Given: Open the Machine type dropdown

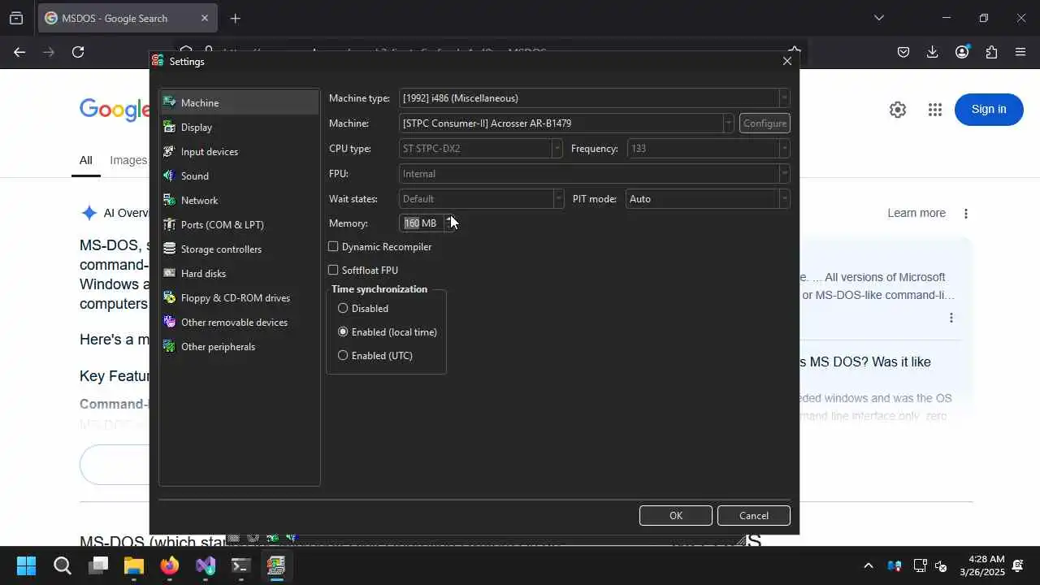Looking at the screenshot, I should pyautogui.click(x=595, y=98).
